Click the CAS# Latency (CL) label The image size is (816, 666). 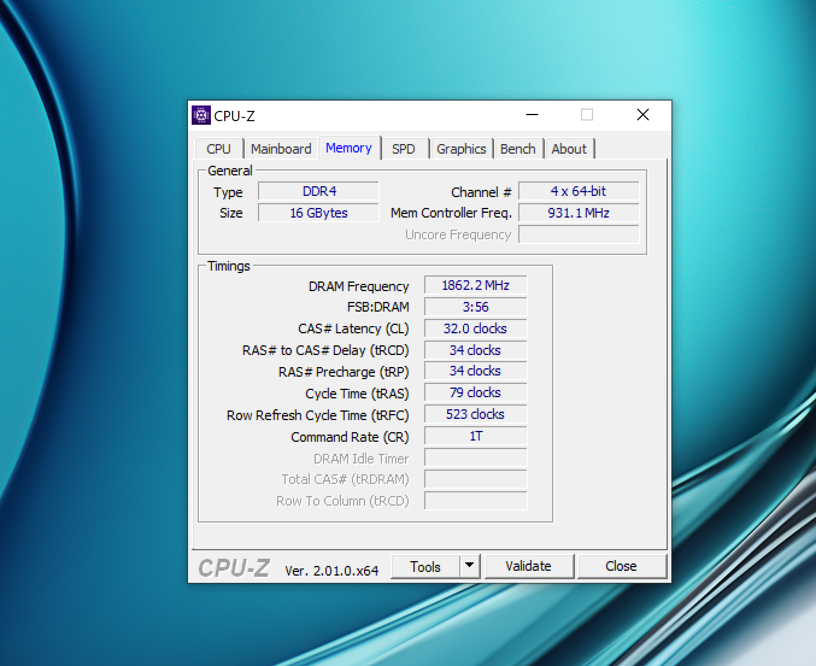353,328
